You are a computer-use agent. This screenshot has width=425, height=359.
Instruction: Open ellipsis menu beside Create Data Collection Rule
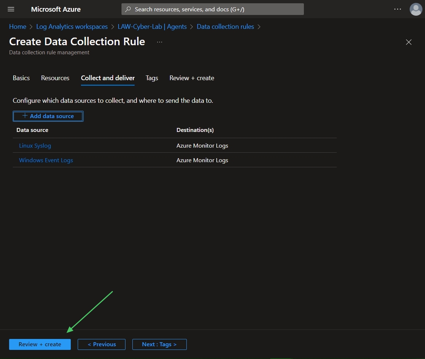coord(159,42)
